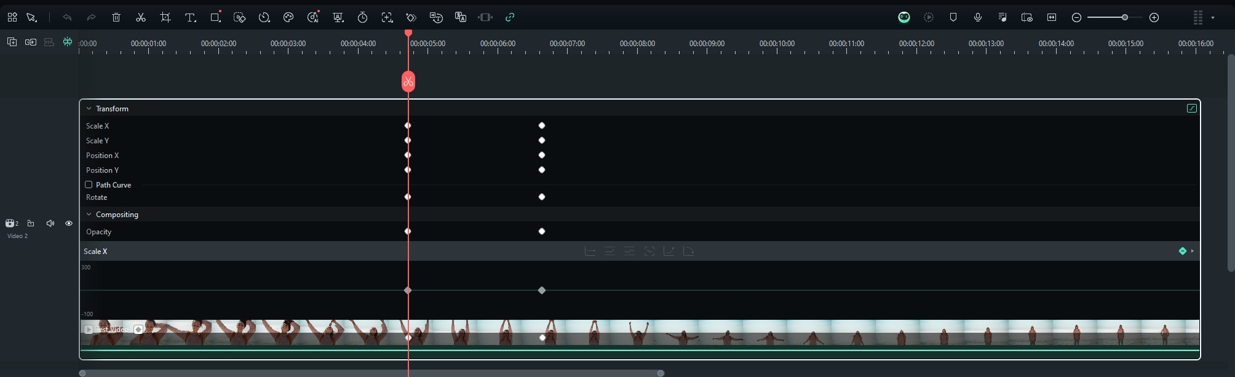
Task: Open the audio mixer music-note icon
Action: pyautogui.click(x=1003, y=17)
